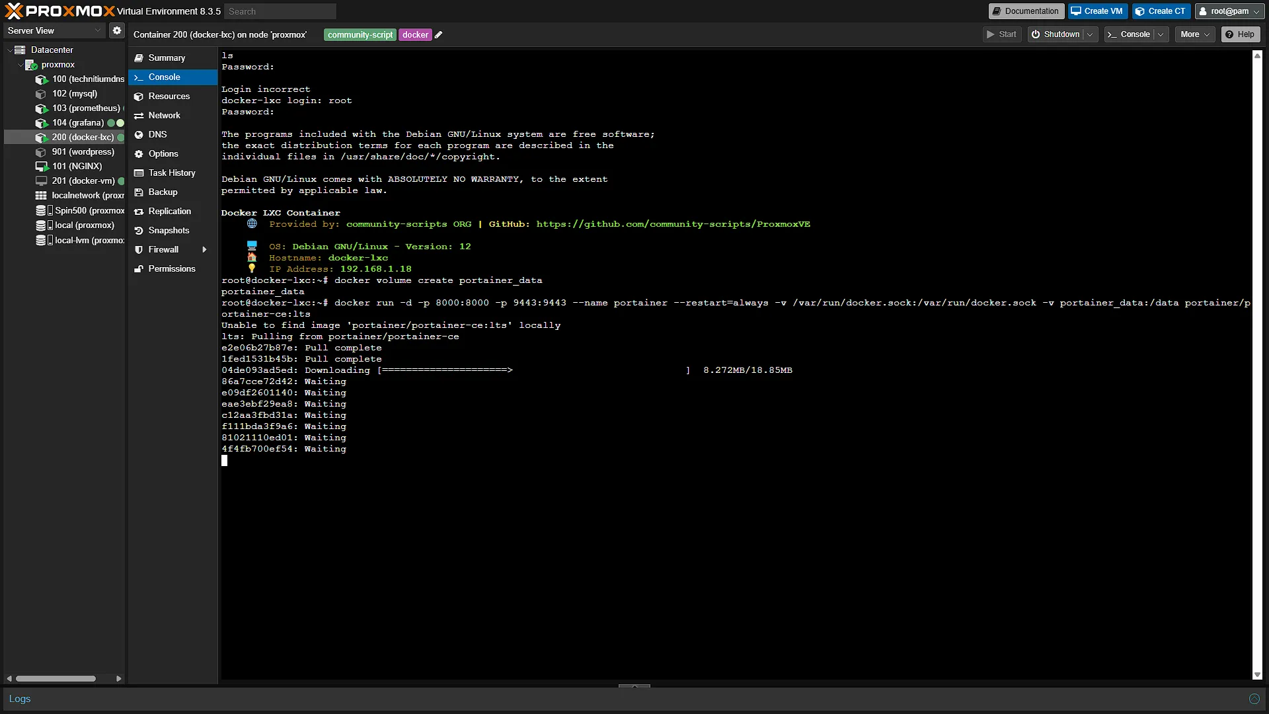The image size is (1269, 714).
Task: Click the Datacenter server icon
Action: pos(20,50)
